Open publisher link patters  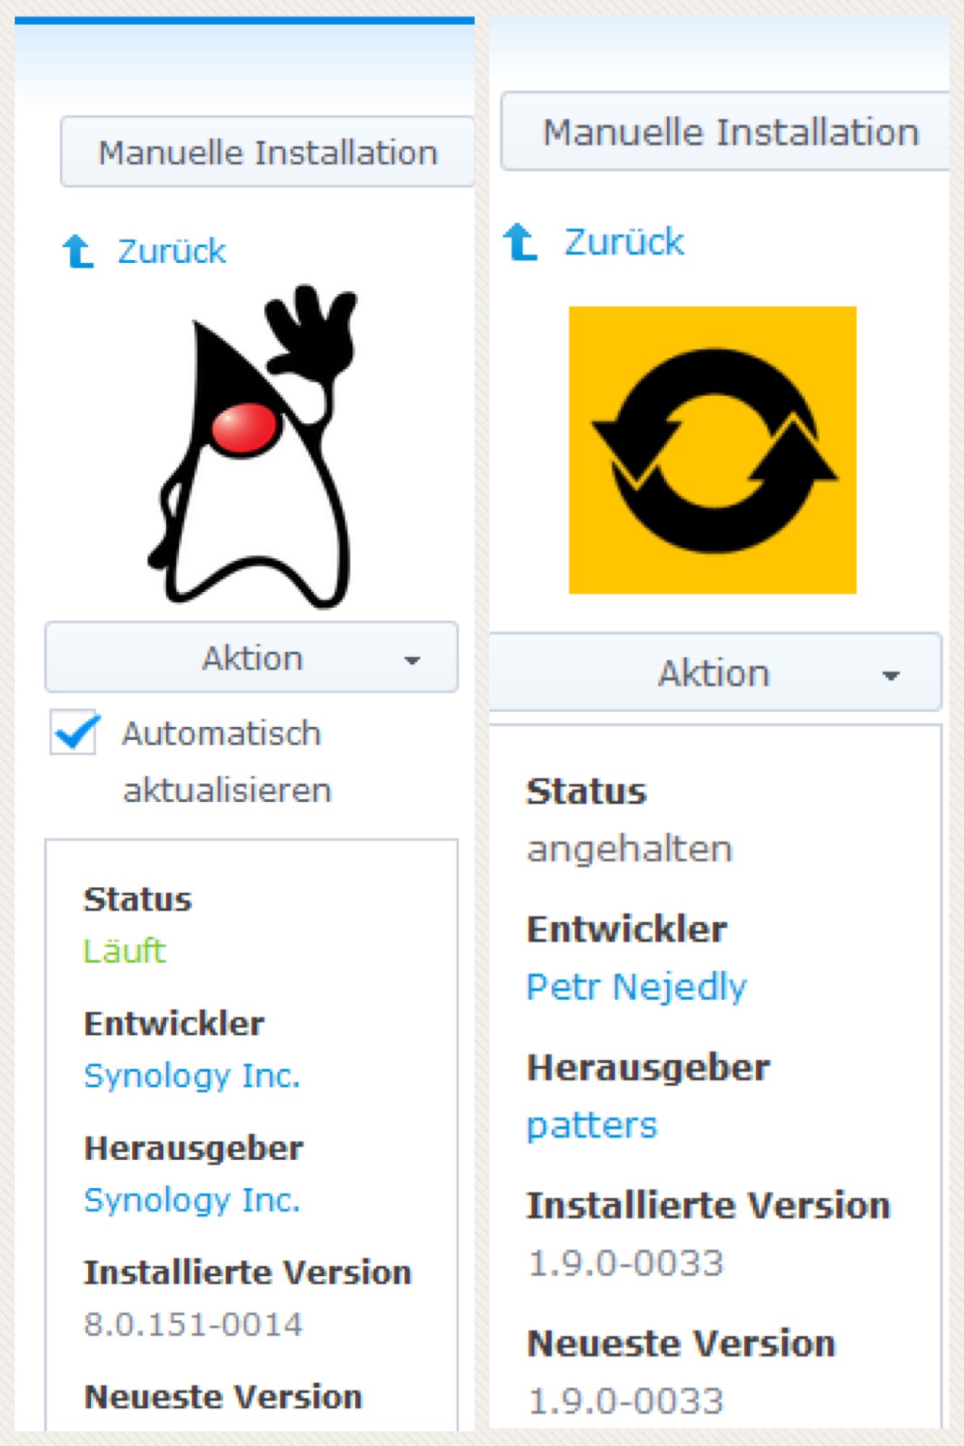(x=593, y=1126)
